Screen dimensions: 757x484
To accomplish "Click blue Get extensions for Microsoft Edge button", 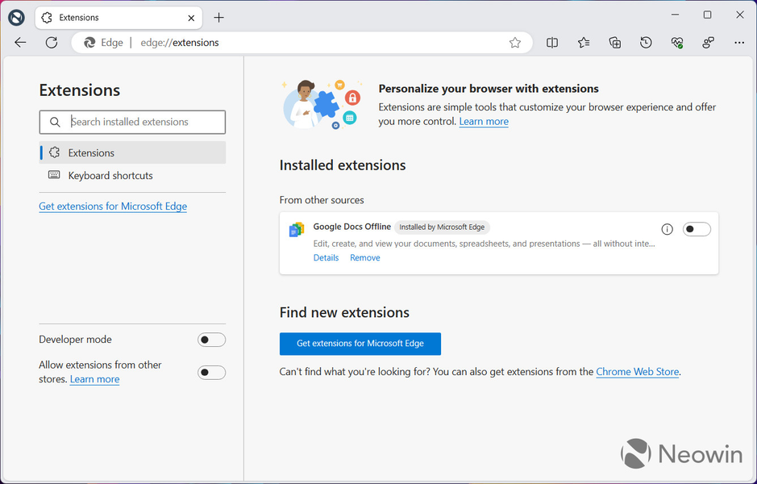I will pyautogui.click(x=360, y=344).
